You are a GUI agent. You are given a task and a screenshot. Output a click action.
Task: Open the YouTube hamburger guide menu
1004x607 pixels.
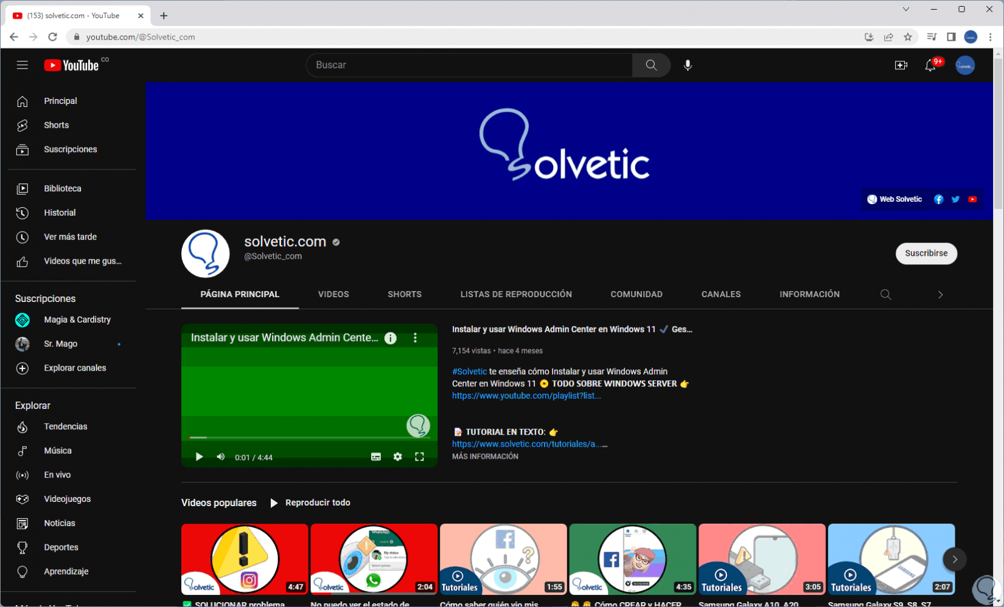click(x=23, y=65)
